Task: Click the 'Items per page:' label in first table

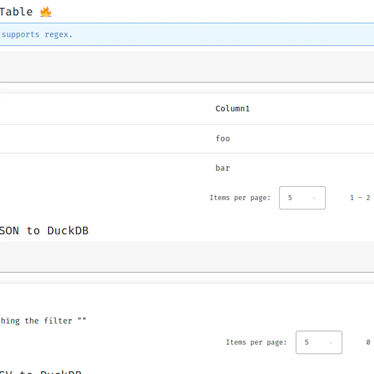Action: [240, 198]
